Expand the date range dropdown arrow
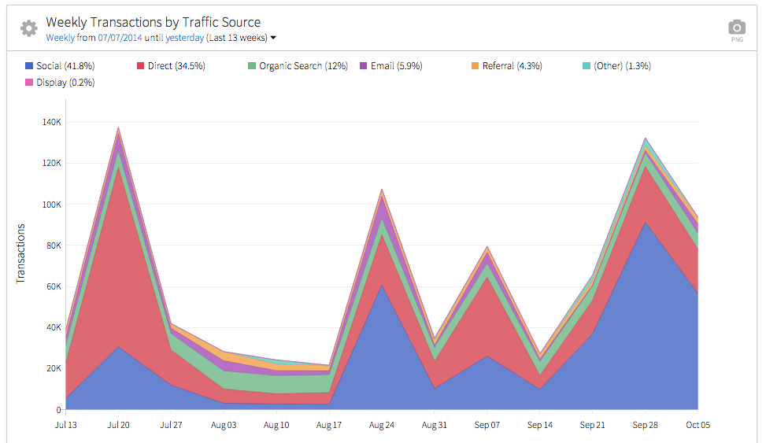This screenshot has height=443, width=766. point(273,38)
